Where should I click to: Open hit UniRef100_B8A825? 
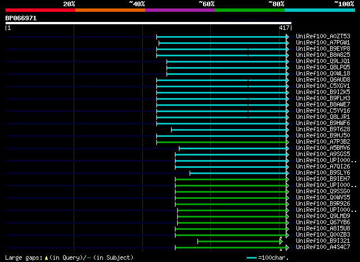(x=323, y=55)
